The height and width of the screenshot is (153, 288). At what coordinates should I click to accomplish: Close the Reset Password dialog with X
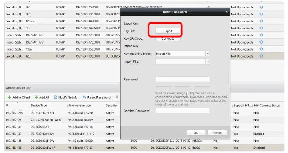(x=227, y=12)
